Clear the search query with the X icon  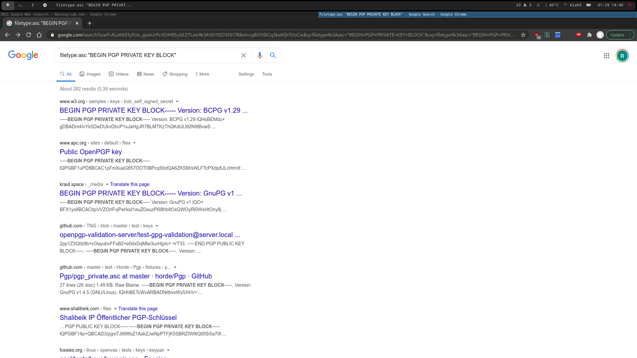pyautogui.click(x=244, y=55)
